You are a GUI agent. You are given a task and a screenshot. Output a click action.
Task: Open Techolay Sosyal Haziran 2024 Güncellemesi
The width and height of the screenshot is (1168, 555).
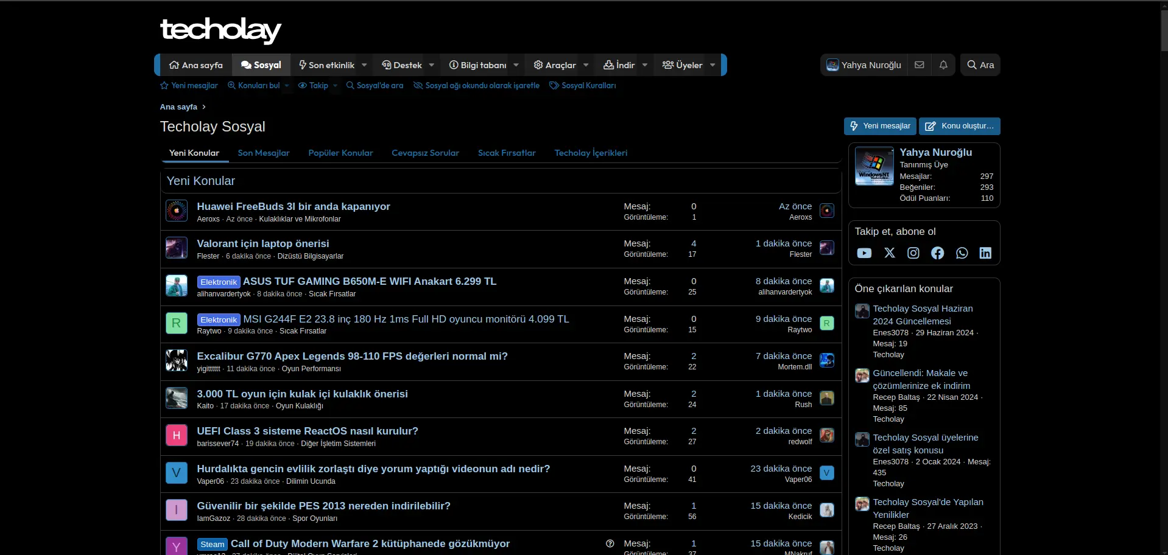(923, 315)
